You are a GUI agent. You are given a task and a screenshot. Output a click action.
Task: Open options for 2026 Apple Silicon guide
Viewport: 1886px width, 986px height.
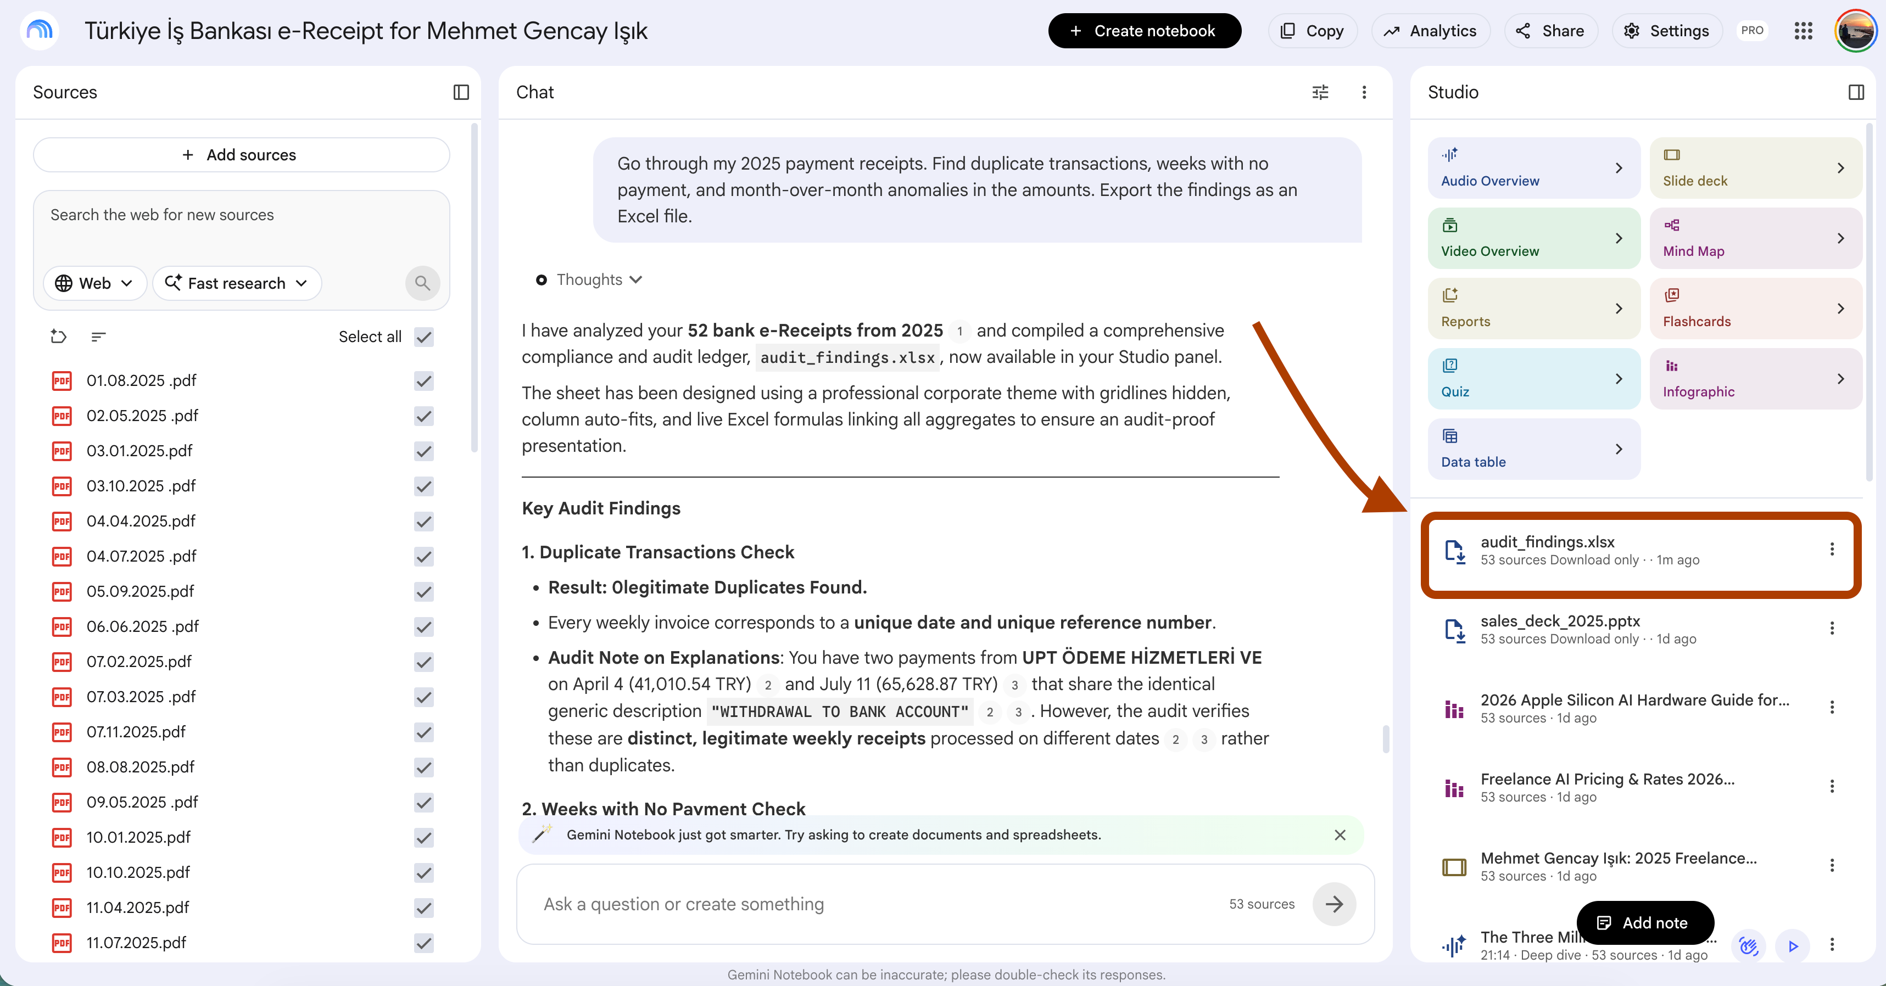click(1832, 708)
